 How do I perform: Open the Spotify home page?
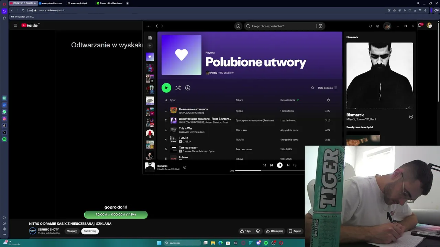(x=238, y=26)
